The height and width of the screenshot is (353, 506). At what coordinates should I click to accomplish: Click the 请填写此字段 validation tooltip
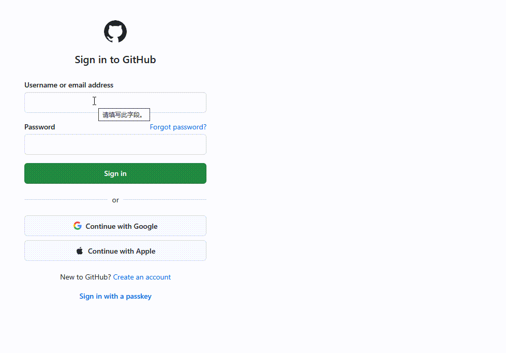pos(124,115)
